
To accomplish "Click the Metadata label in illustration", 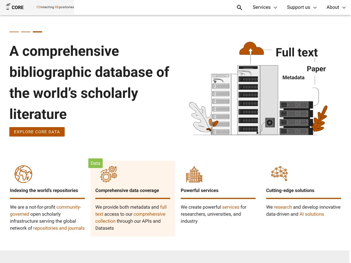I will click(293, 77).
